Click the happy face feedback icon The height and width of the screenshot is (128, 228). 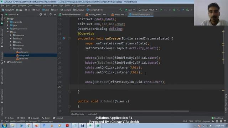[217, 121]
